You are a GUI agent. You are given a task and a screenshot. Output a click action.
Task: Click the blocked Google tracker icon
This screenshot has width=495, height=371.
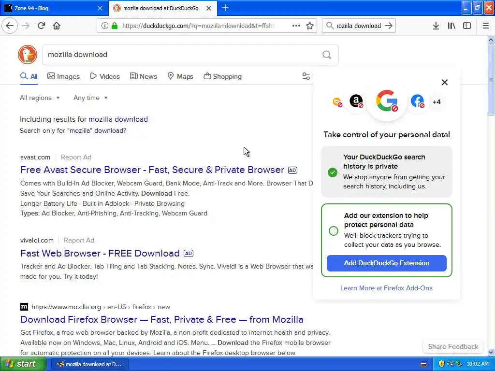tap(386, 101)
